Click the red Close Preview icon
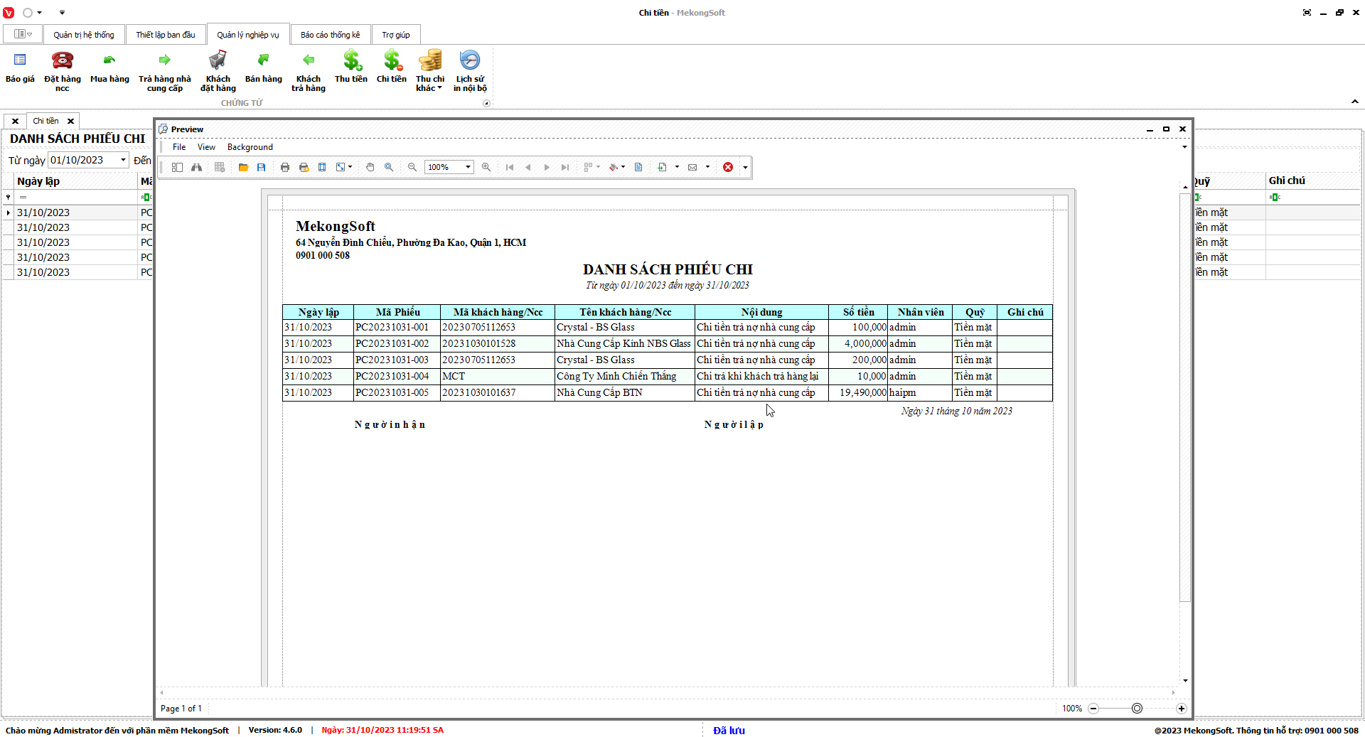This screenshot has height=737, width=1365. click(728, 167)
